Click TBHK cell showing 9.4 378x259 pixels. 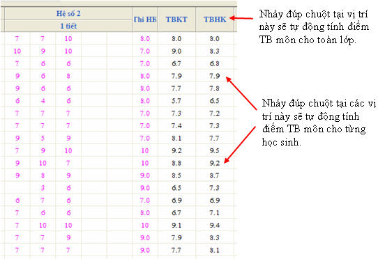214,226
